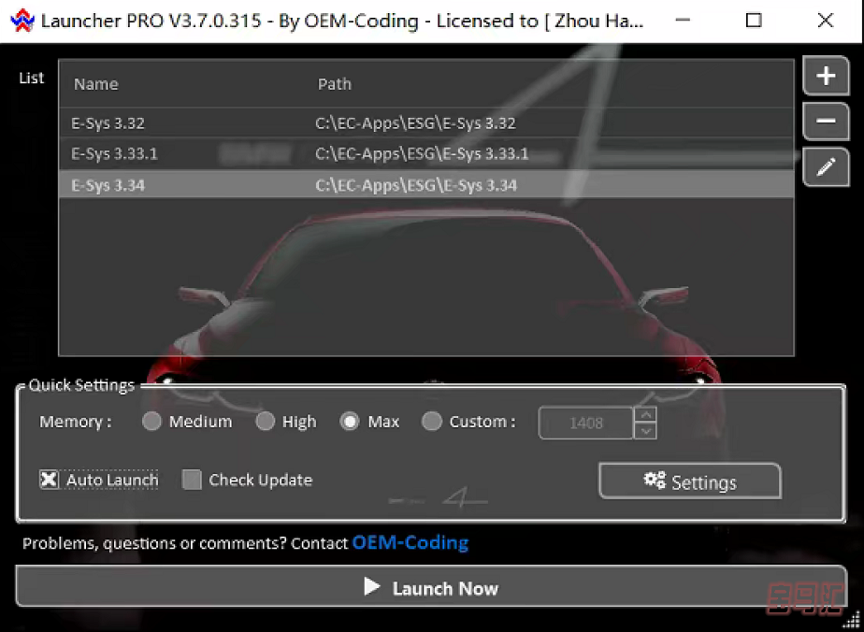This screenshot has height=632, width=864.
Task: Click the Launch Now button
Action: coord(431,587)
